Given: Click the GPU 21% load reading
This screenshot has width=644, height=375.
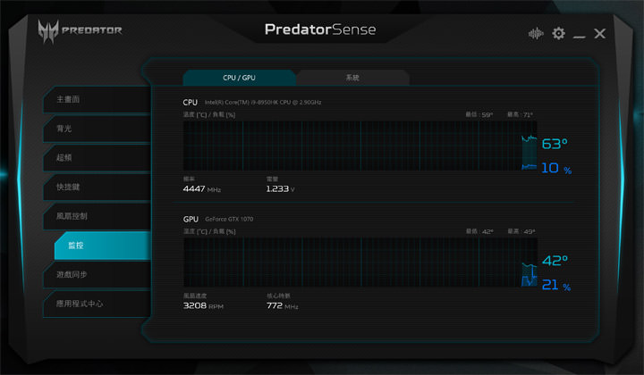Looking at the screenshot, I should pyautogui.click(x=556, y=286).
